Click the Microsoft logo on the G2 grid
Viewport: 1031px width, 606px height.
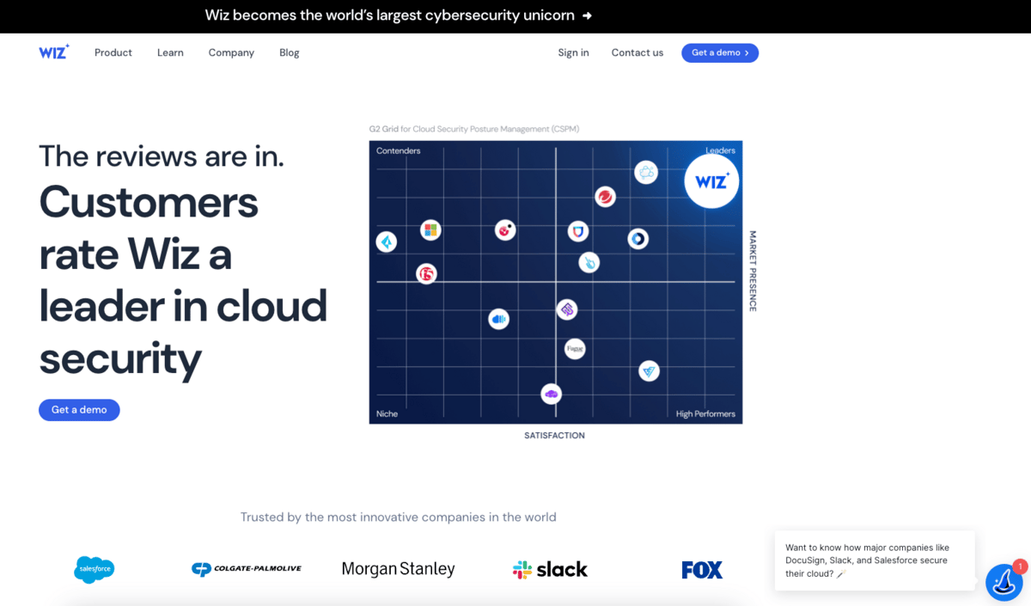pyautogui.click(x=430, y=230)
